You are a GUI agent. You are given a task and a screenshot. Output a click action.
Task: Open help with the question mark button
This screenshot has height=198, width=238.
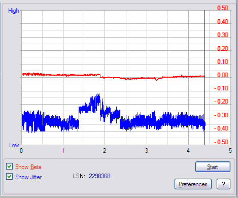(223, 184)
